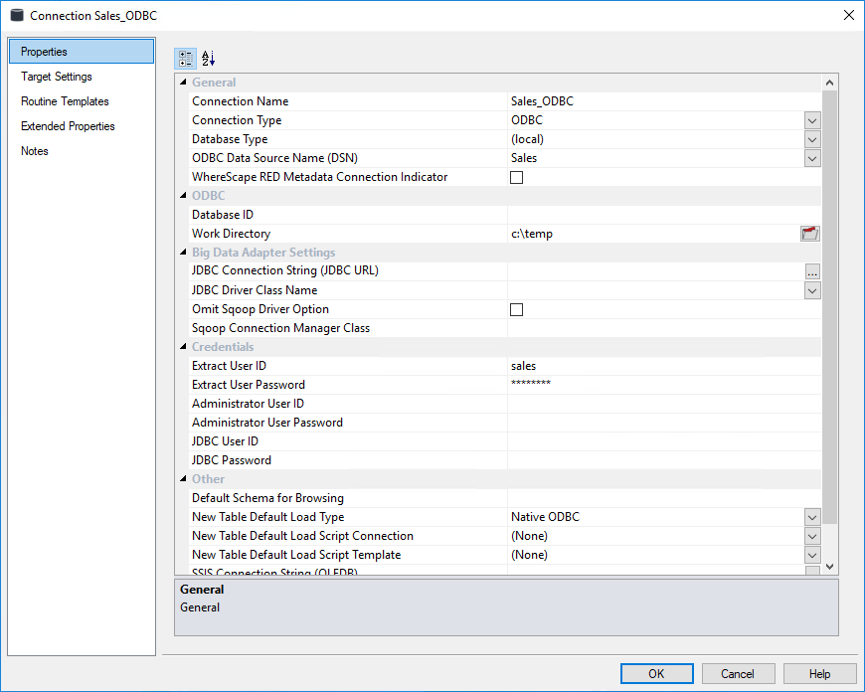
Task: Open the Connection Type dropdown
Action: pos(812,120)
